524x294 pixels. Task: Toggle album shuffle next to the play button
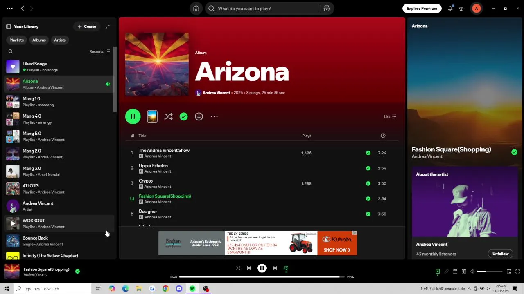point(168,117)
